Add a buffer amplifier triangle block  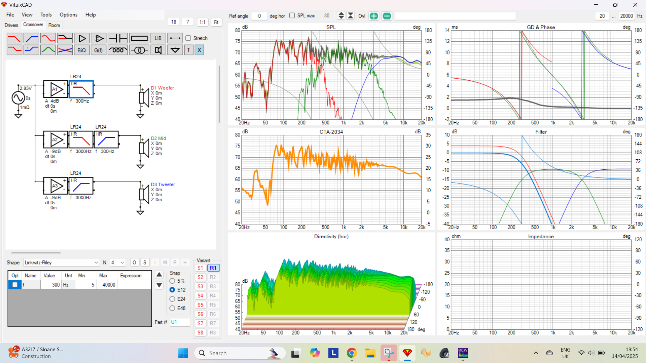[x=82, y=38]
